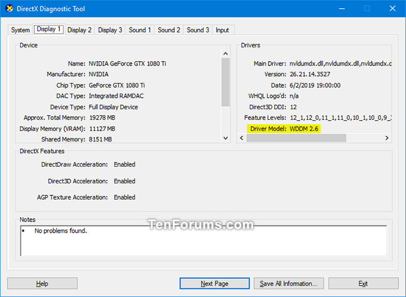
Task: Click device name NVIDIA GeForce GTX 1080 Ti
Action: coord(127,64)
